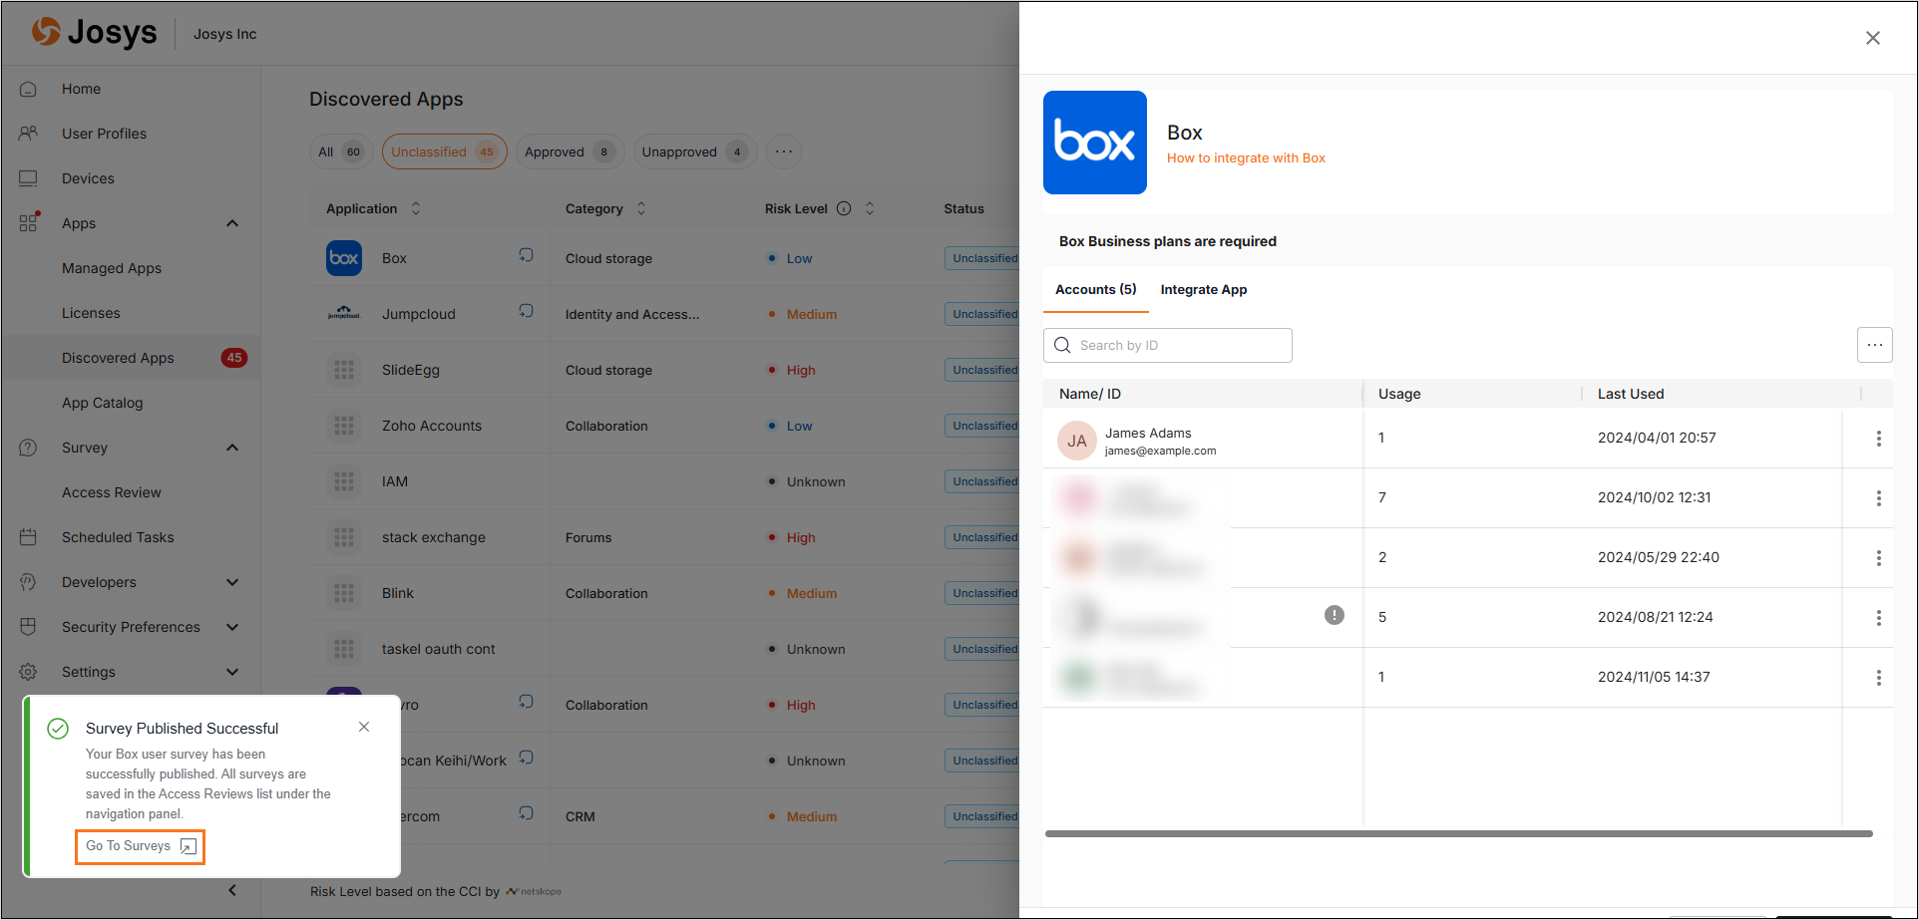Click the SlideEgg placeholder app icon
Image resolution: width=1919 pixels, height=920 pixels.
tap(344, 370)
